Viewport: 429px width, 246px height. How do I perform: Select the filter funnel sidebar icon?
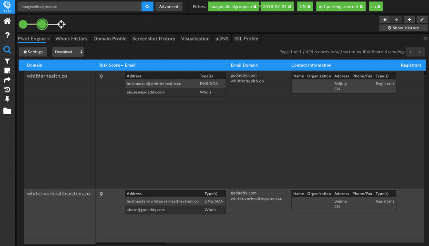[7, 61]
